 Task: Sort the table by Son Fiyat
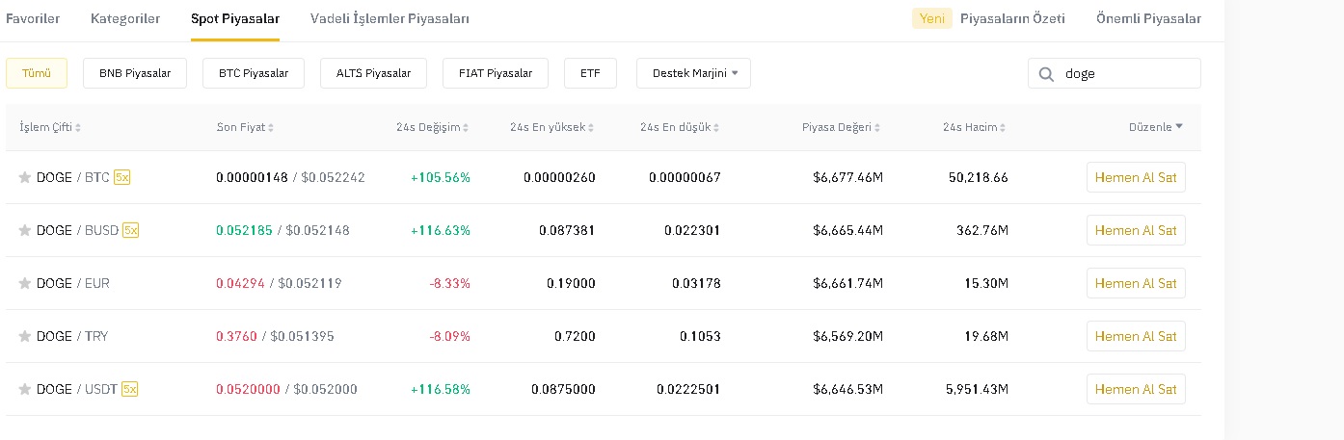pyautogui.click(x=245, y=127)
